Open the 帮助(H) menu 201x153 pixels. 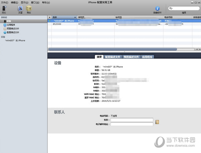[x=46, y=2]
